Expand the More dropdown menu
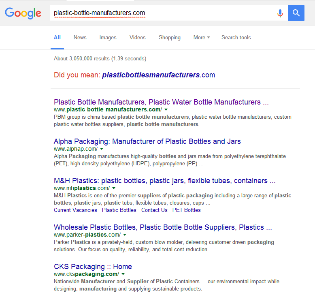Screen dimensions: 315x297 (202, 38)
